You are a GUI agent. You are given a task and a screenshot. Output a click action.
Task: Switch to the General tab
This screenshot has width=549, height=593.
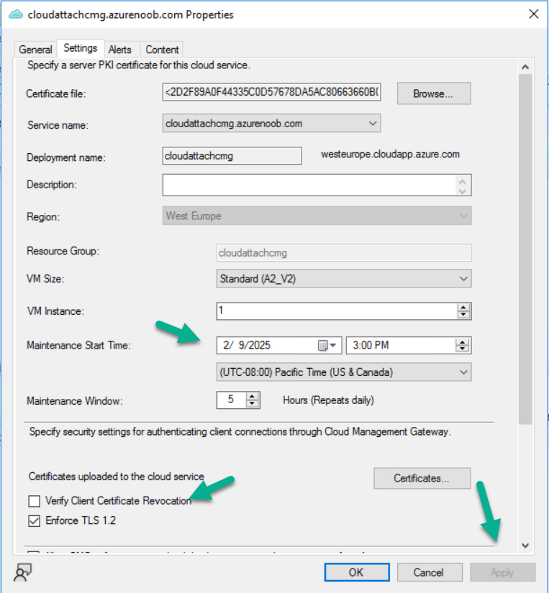click(35, 50)
